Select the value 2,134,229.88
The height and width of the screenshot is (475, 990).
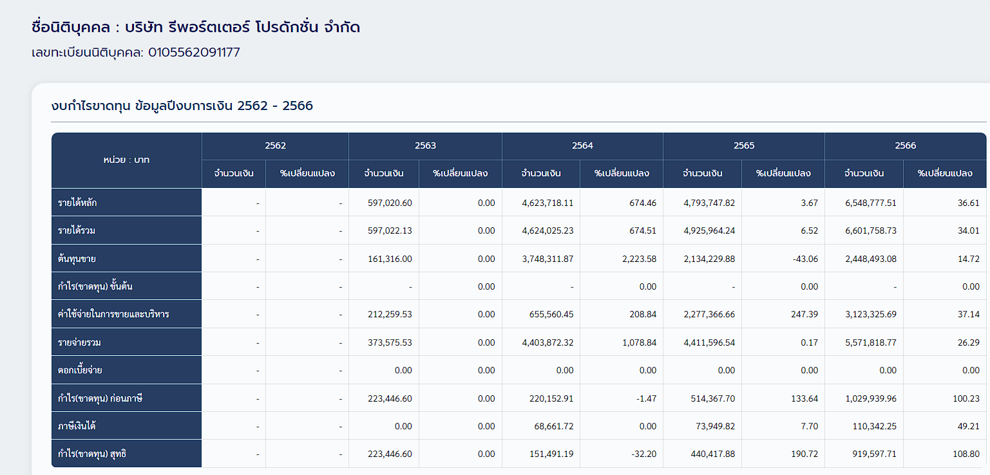[x=709, y=259]
